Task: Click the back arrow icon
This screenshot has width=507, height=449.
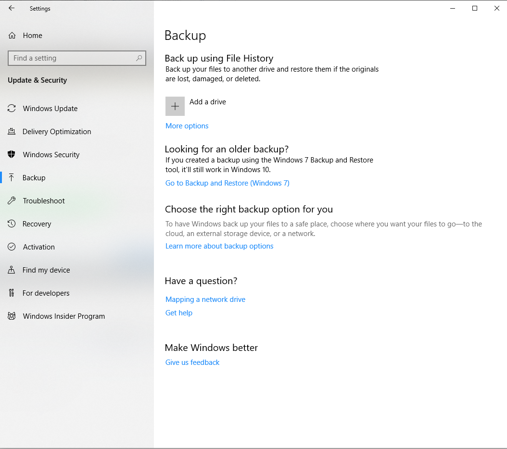Action: coord(12,8)
